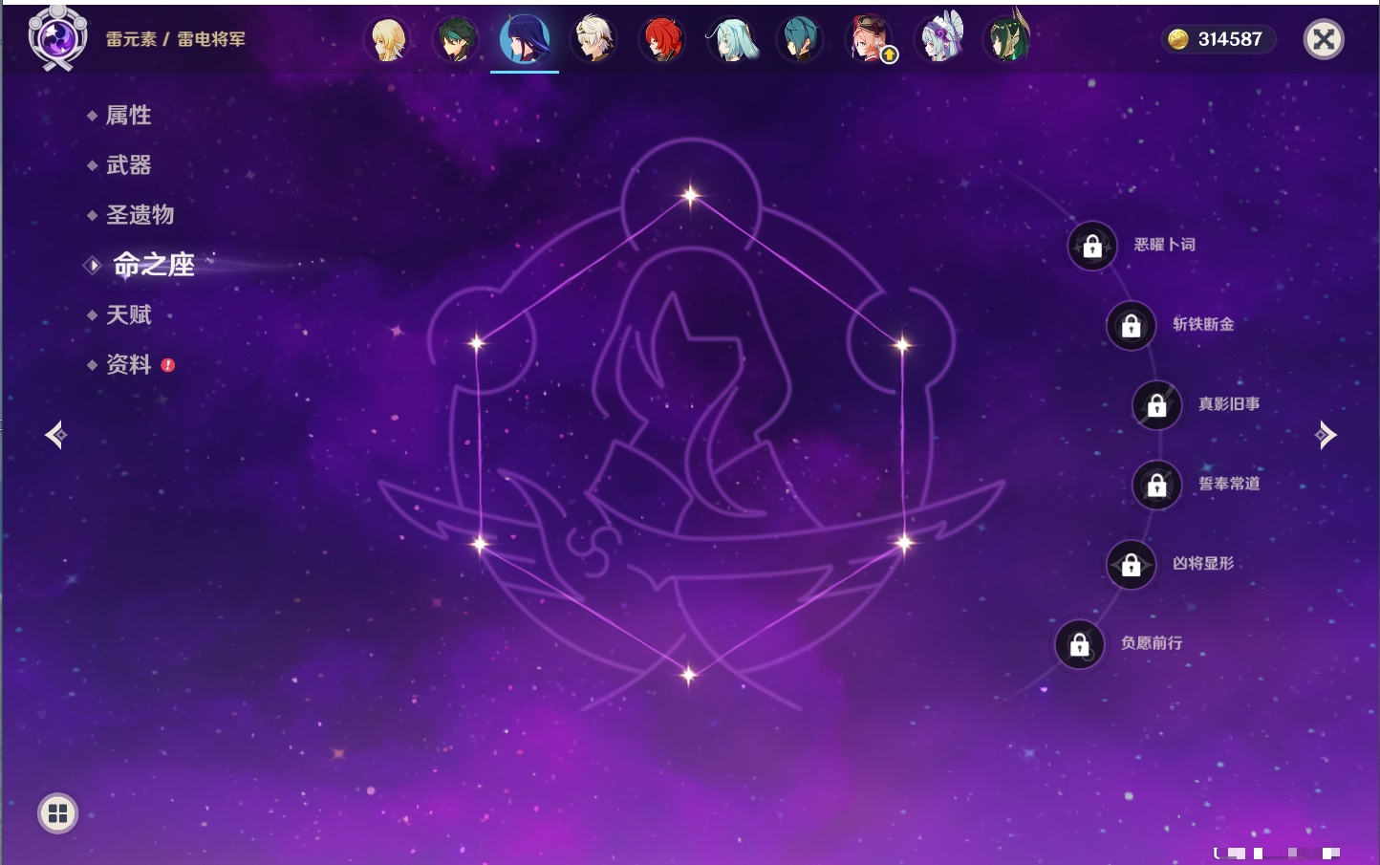Close the character screen with the X button

click(x=1324, y=39)
